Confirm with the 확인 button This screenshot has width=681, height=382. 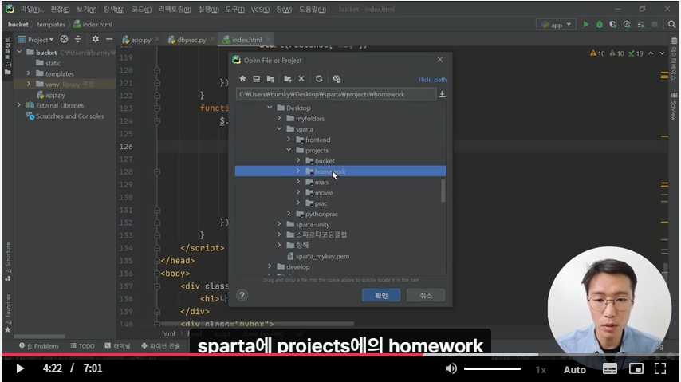381,296
